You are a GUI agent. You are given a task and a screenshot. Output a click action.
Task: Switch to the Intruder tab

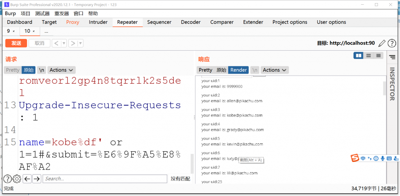[x=98, y=22]
